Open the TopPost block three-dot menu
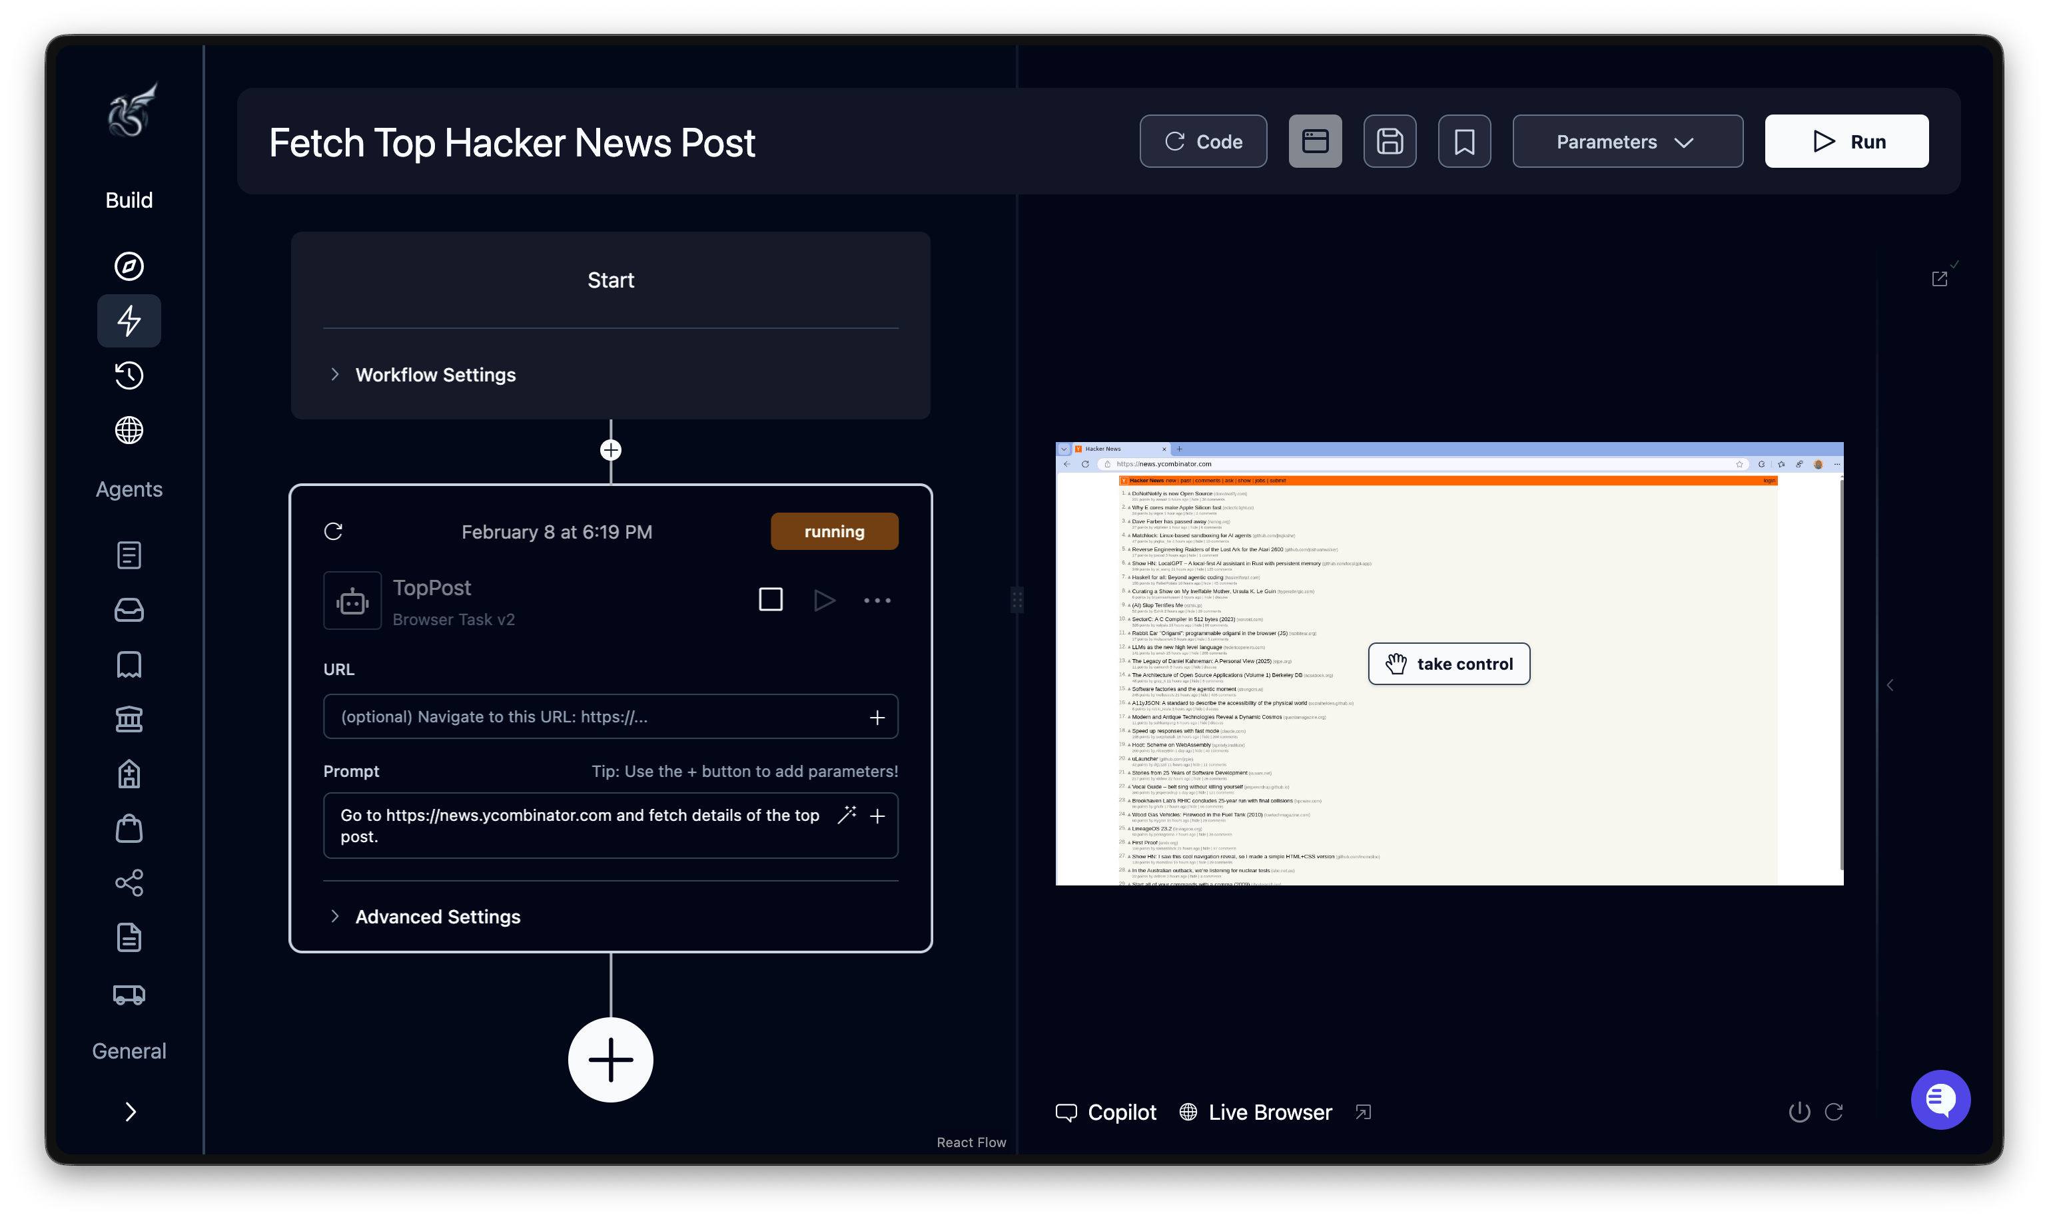 [x=877, y=601]
